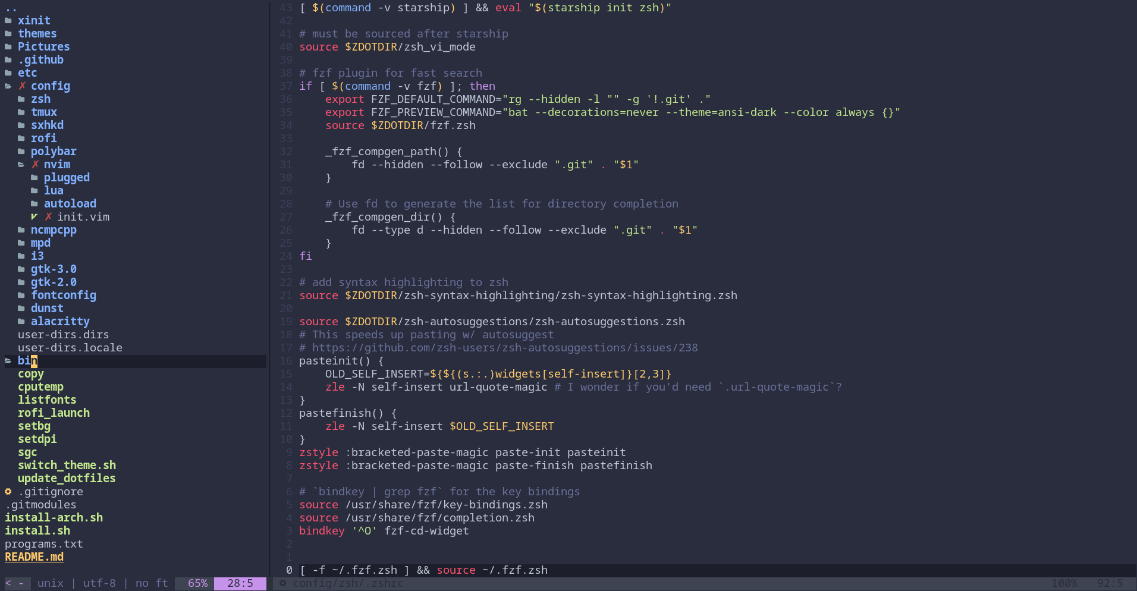Click the folder icon beside gtk-3.0
The height and width of the screenshot is (591, 1137).
22,269
